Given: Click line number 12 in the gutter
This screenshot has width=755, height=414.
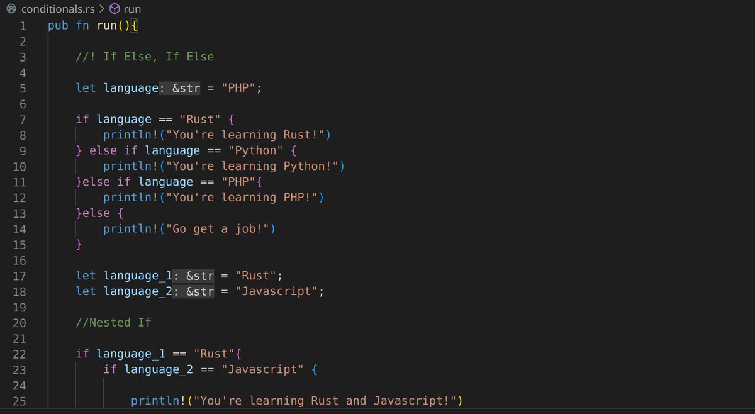Looking at the screenshot, I should [x=20, y=198].
